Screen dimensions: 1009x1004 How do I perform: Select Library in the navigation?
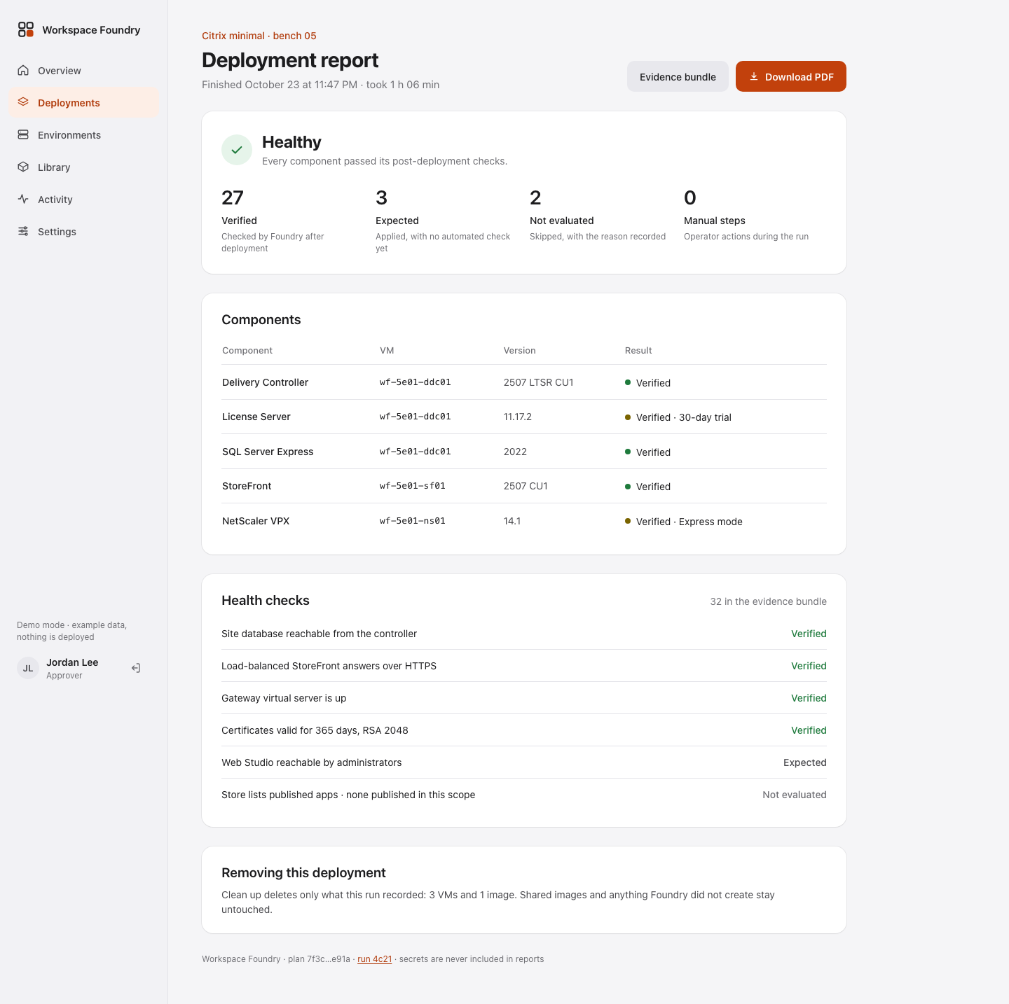click(84, 167)
